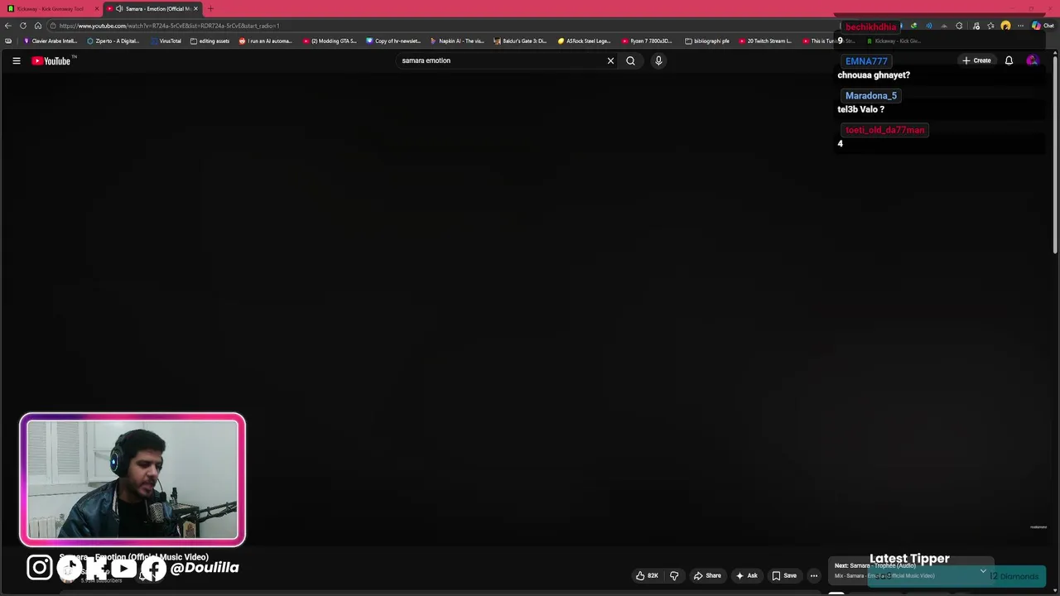Clear the 'samara emotion' search text
Image resolution: width=1060 pixels, height=596 pixels.
[x=610, y=60]
